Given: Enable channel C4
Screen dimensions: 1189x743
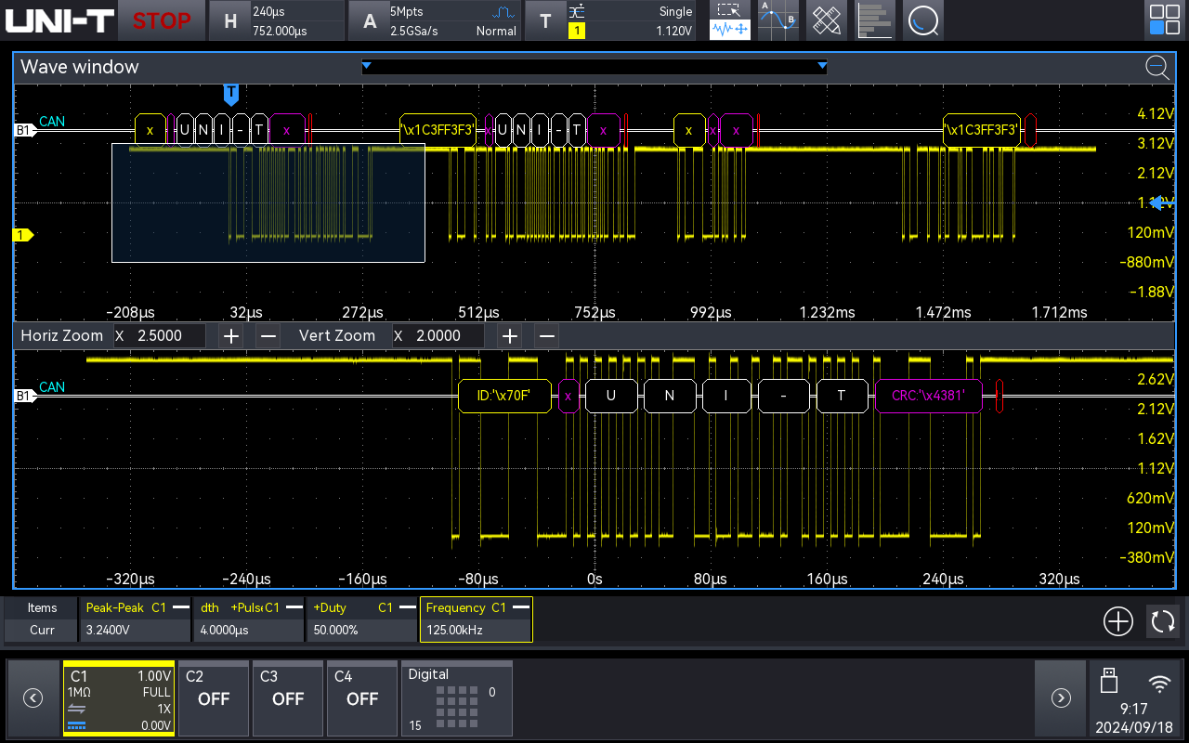Looking at the screenshot, I should (x=361, y=697).
